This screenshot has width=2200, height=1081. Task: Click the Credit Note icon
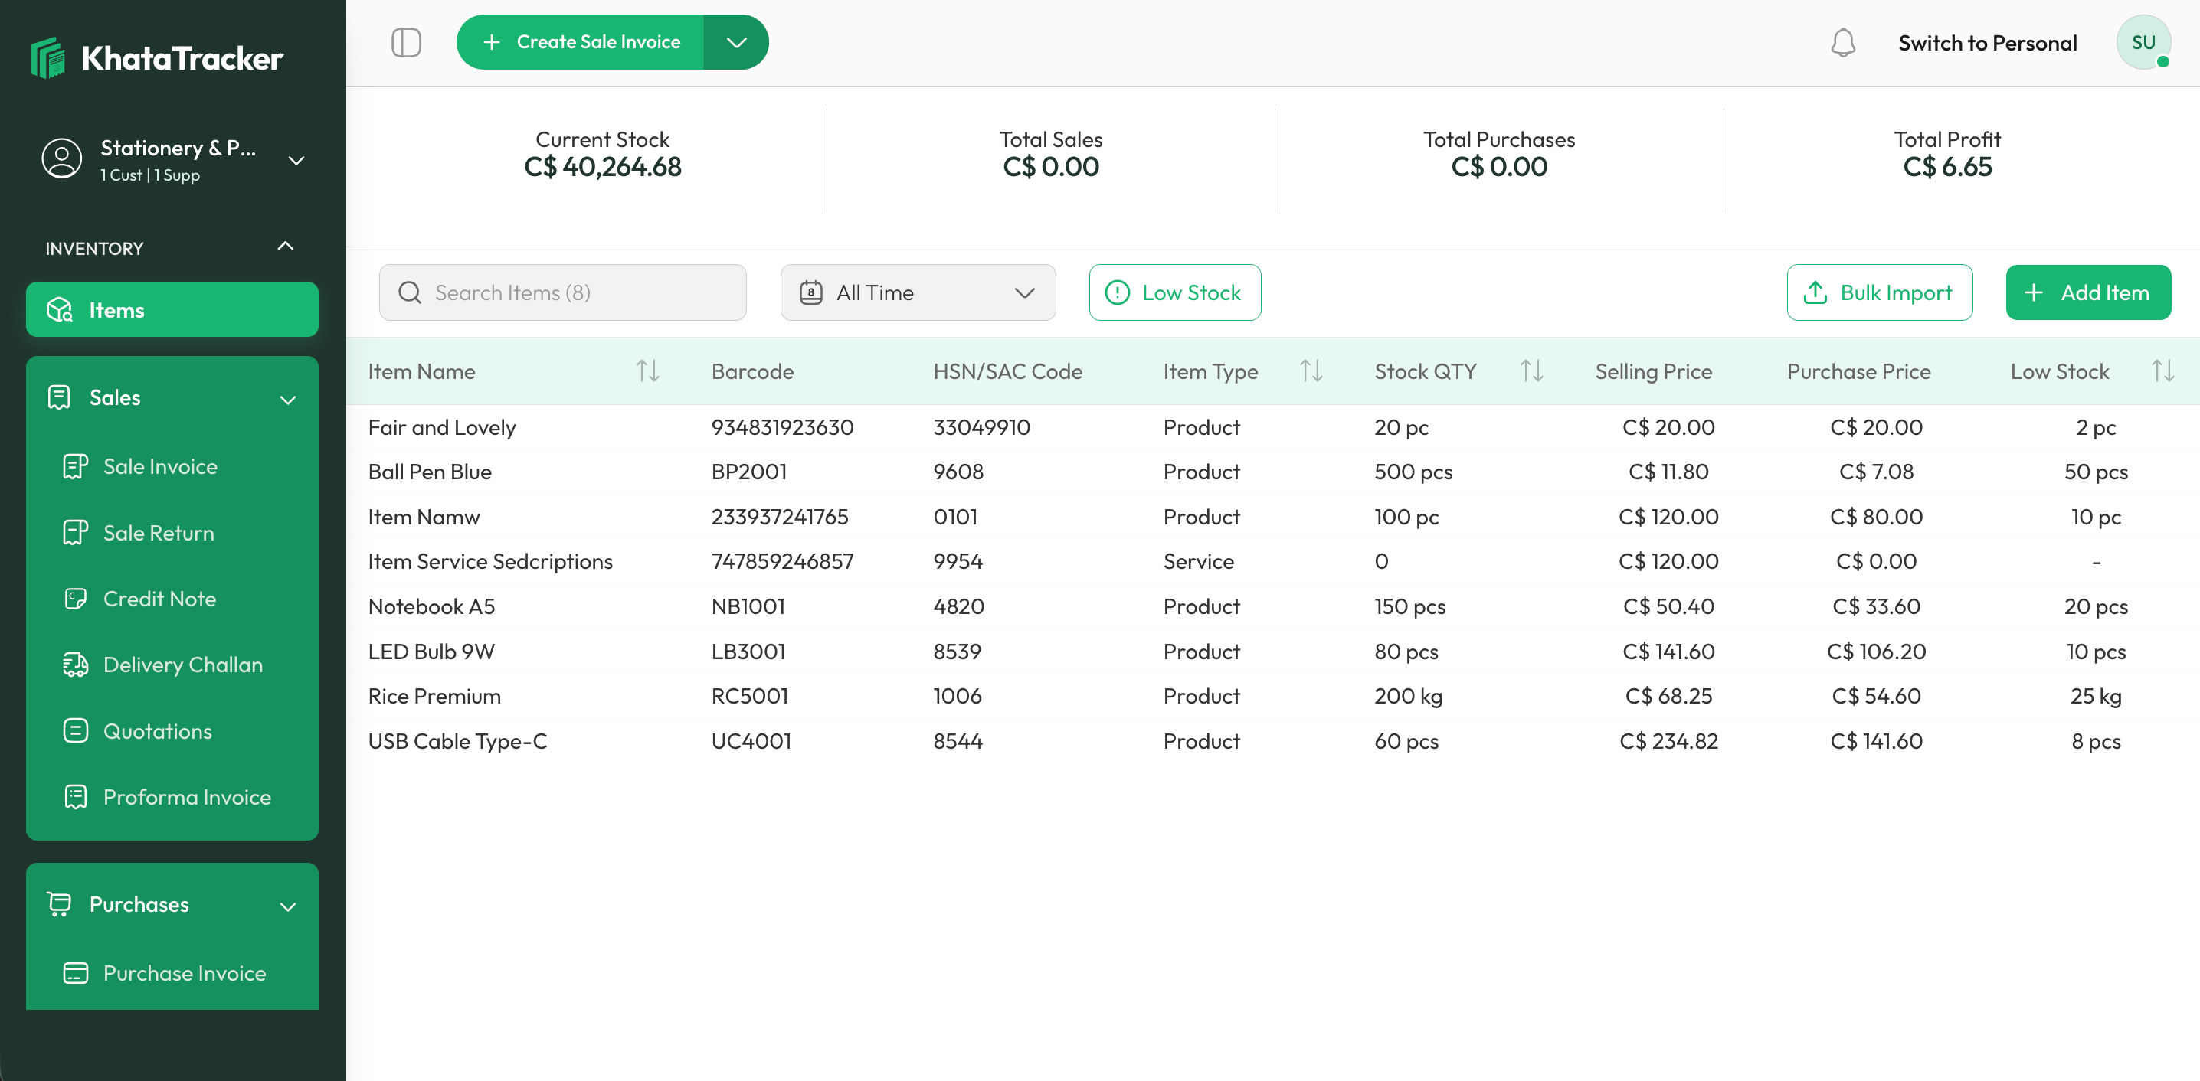(x=75, y=599)
